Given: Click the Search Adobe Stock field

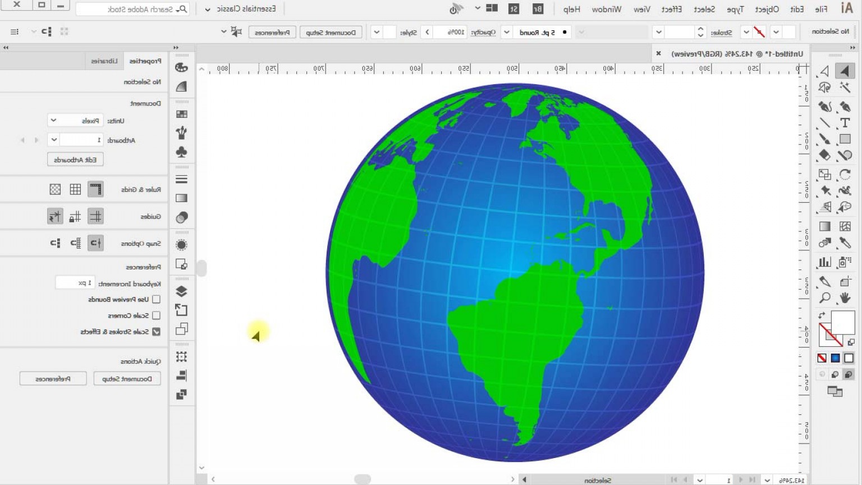Looking at the screenshot, I should (132, 9).
